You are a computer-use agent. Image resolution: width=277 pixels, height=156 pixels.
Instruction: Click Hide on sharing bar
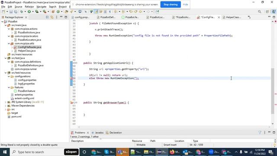[x=185, y=4]
